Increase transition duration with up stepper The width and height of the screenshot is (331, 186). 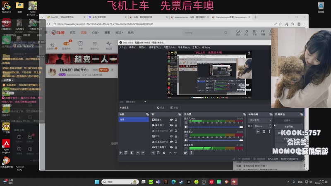click(x=270, y=125)
